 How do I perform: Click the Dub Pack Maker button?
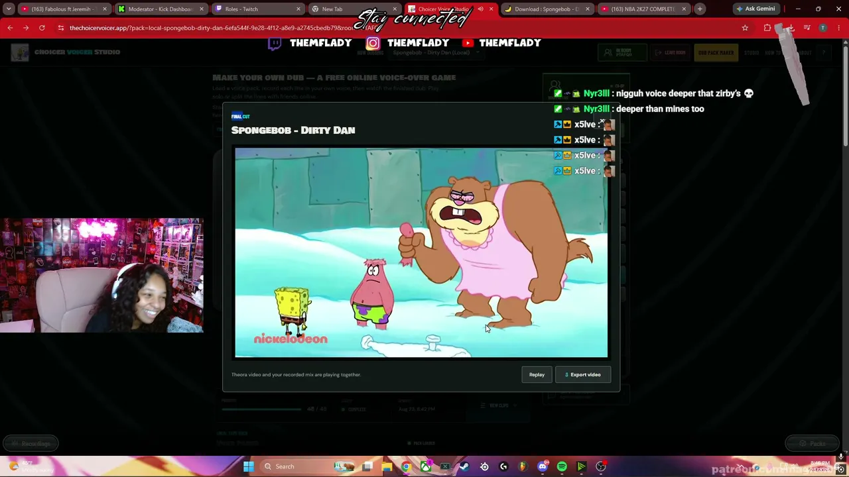pyautogui.click(x=716, y=52)
